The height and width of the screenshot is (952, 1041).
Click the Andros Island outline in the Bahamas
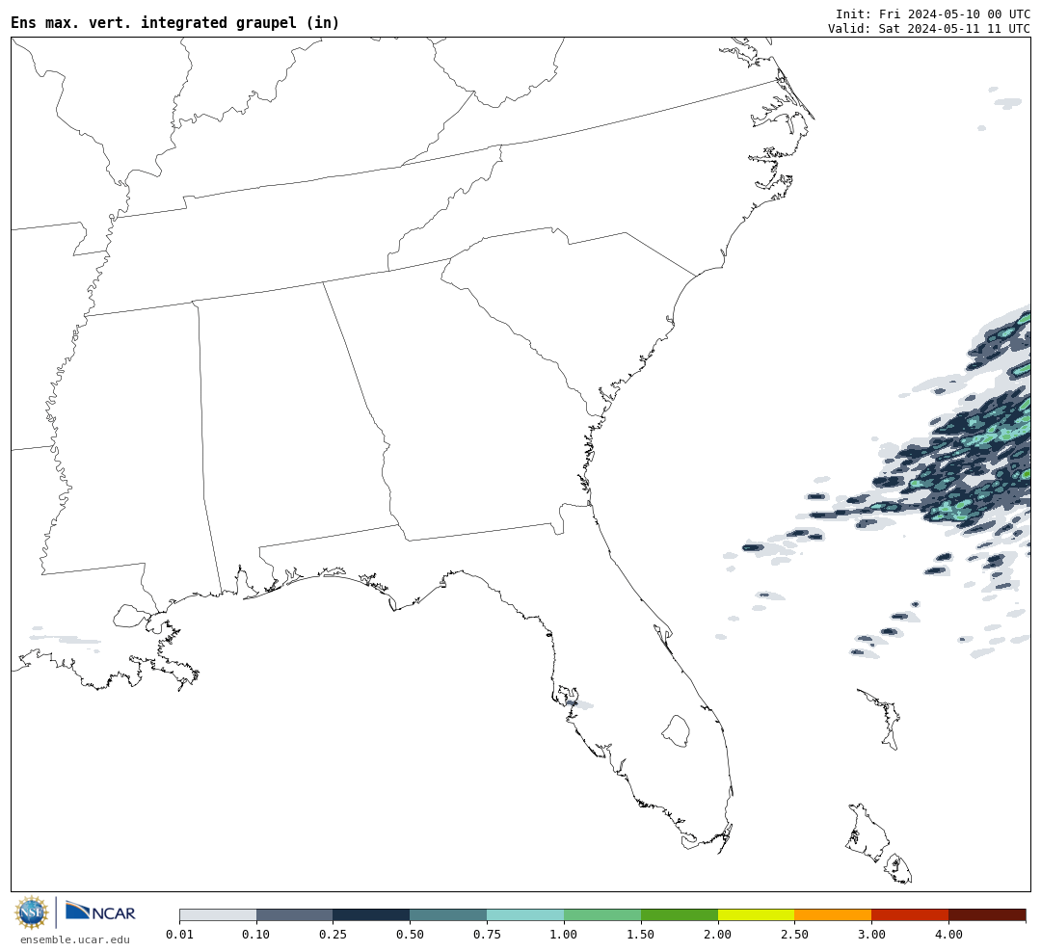[x=867, y=833]
